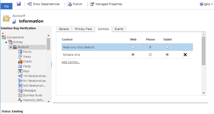Open the Help dropdown menu
Screen dimensions: 214x114
[206, 4]
